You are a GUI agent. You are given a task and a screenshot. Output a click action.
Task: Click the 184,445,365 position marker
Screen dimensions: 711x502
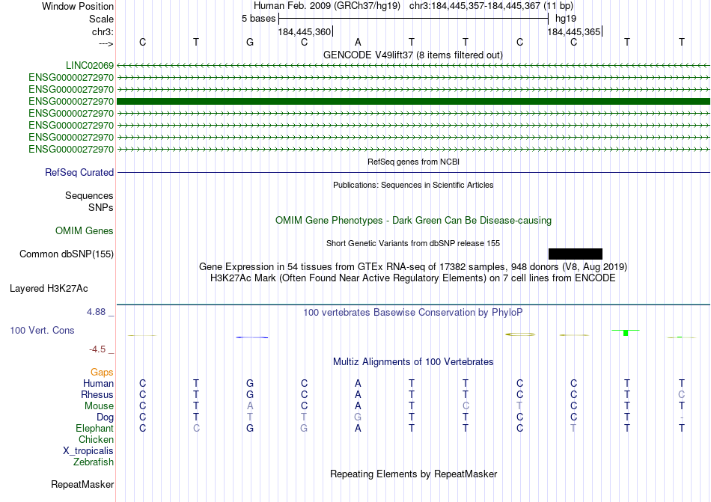(573, 32)
